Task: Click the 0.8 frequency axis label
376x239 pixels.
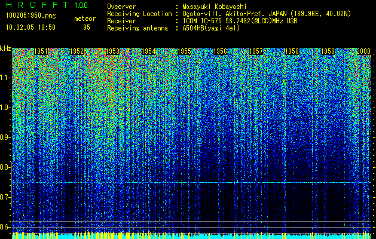Action: tap(5, 167)
